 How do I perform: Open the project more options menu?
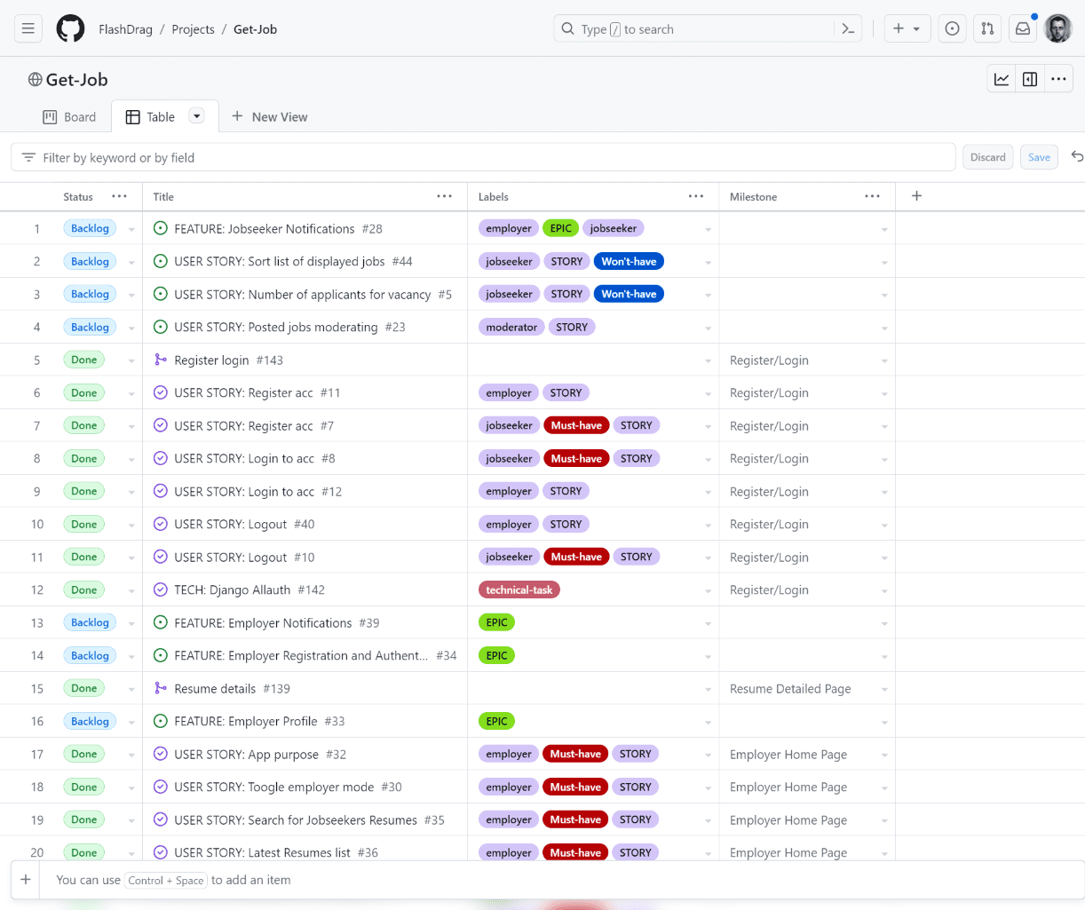pos(1058,79)
